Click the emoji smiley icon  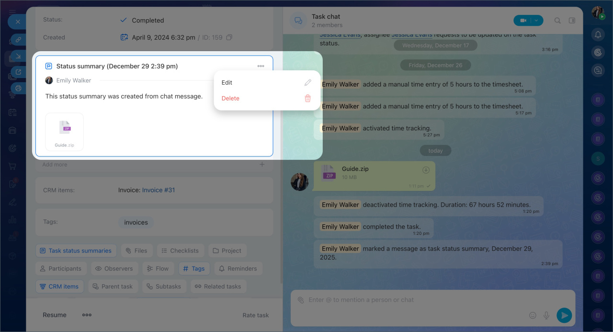click(x=533, y=315)
